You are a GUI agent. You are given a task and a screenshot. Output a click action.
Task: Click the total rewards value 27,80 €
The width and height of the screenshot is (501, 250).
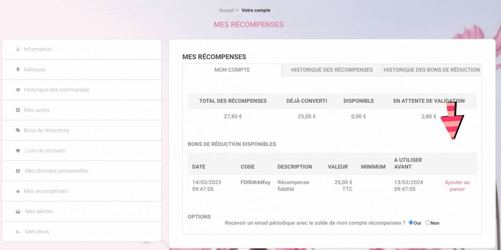233,117
